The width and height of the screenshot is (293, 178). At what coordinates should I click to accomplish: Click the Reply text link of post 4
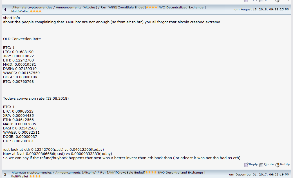(253, 164)
